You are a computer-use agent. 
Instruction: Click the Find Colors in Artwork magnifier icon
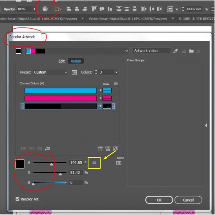(116, 149)
